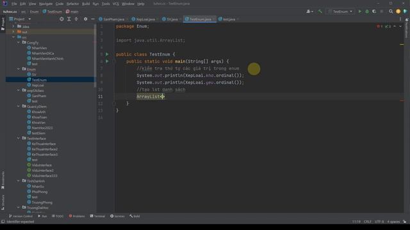Click the 4 spaces indent setting
The width and height of the screenshot is (410, 230).
click(x=393, y=222)
